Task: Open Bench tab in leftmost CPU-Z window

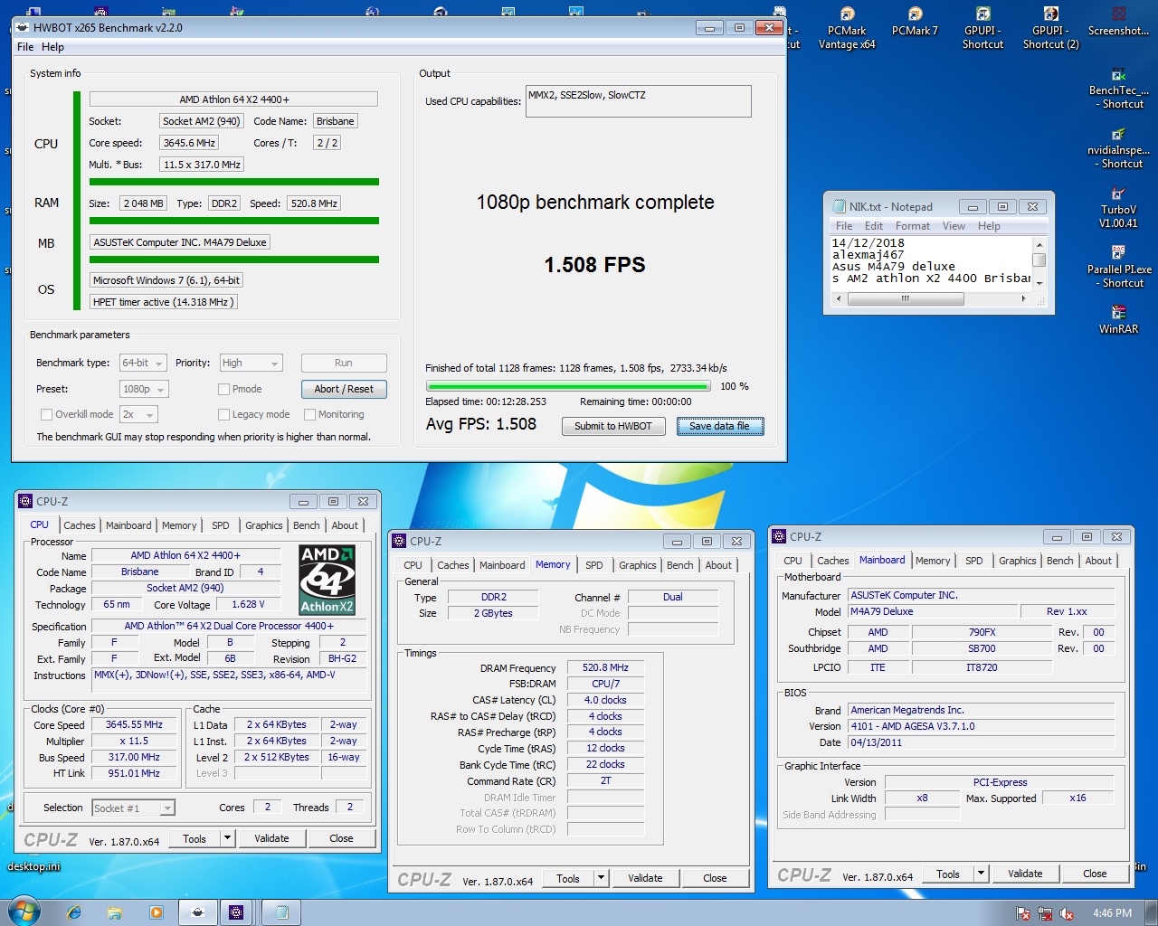Action: 306,525
